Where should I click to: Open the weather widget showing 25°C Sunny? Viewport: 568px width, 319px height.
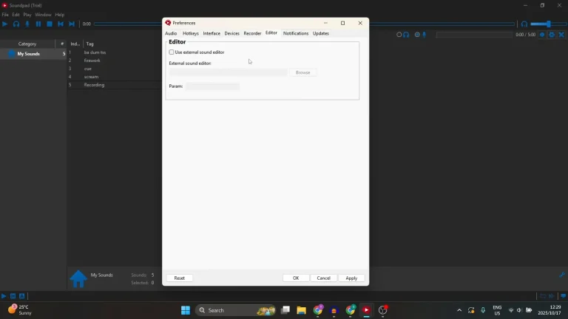(20, 310)
